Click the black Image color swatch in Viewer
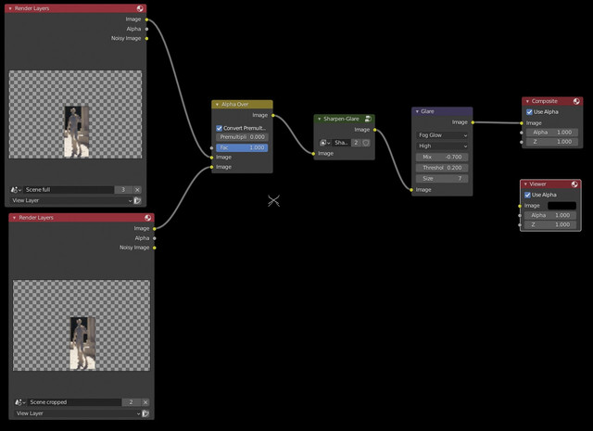The width and height of the screenshot is (593, 431). 562,206
